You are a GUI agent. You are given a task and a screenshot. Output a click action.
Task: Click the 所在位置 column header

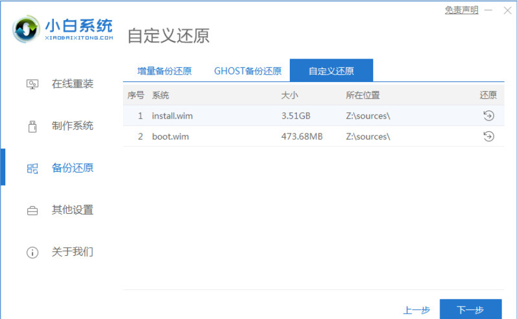coord(363,95)
